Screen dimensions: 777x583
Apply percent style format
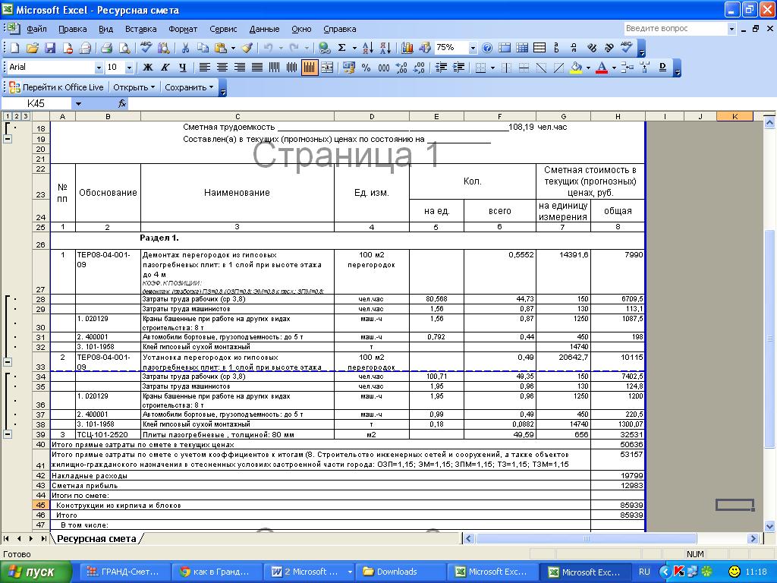coord(366,68)
